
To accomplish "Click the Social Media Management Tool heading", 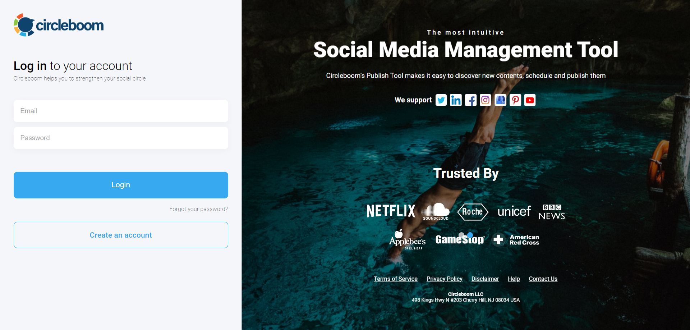I will point(466,50).
